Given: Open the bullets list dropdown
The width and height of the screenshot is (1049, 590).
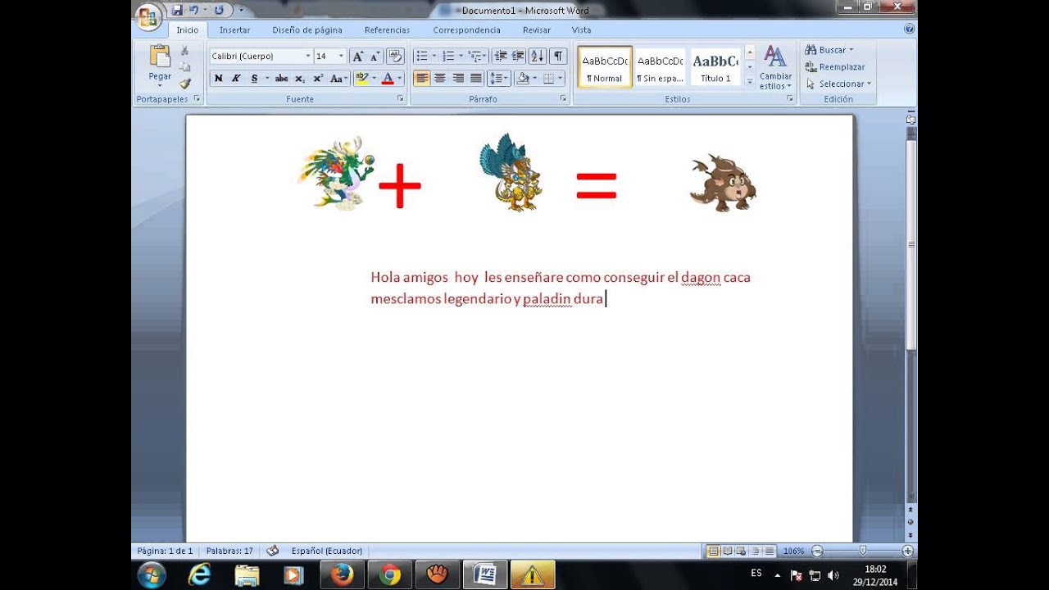Looking at the screenshot, I should [434, 56].
